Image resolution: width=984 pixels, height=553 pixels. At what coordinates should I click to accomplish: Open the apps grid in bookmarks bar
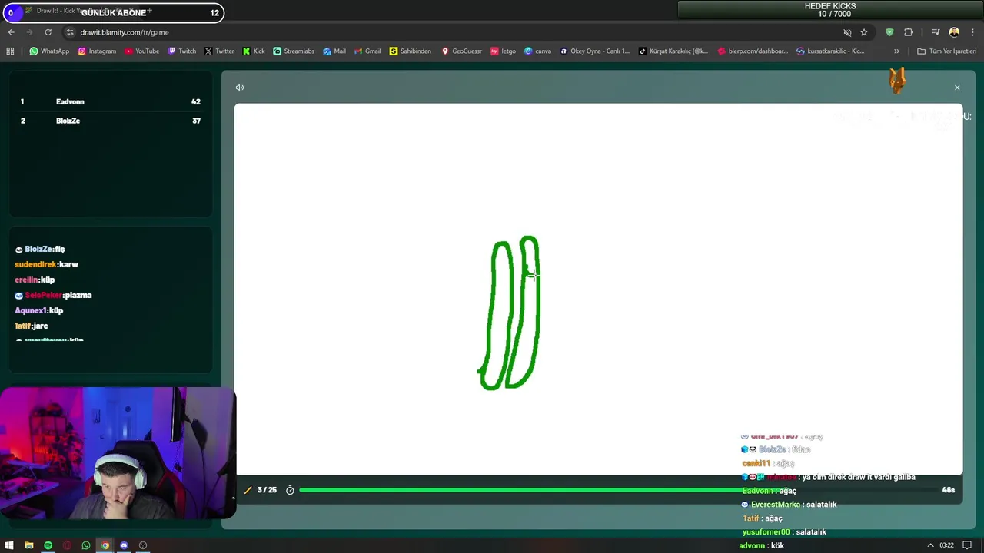10,51
